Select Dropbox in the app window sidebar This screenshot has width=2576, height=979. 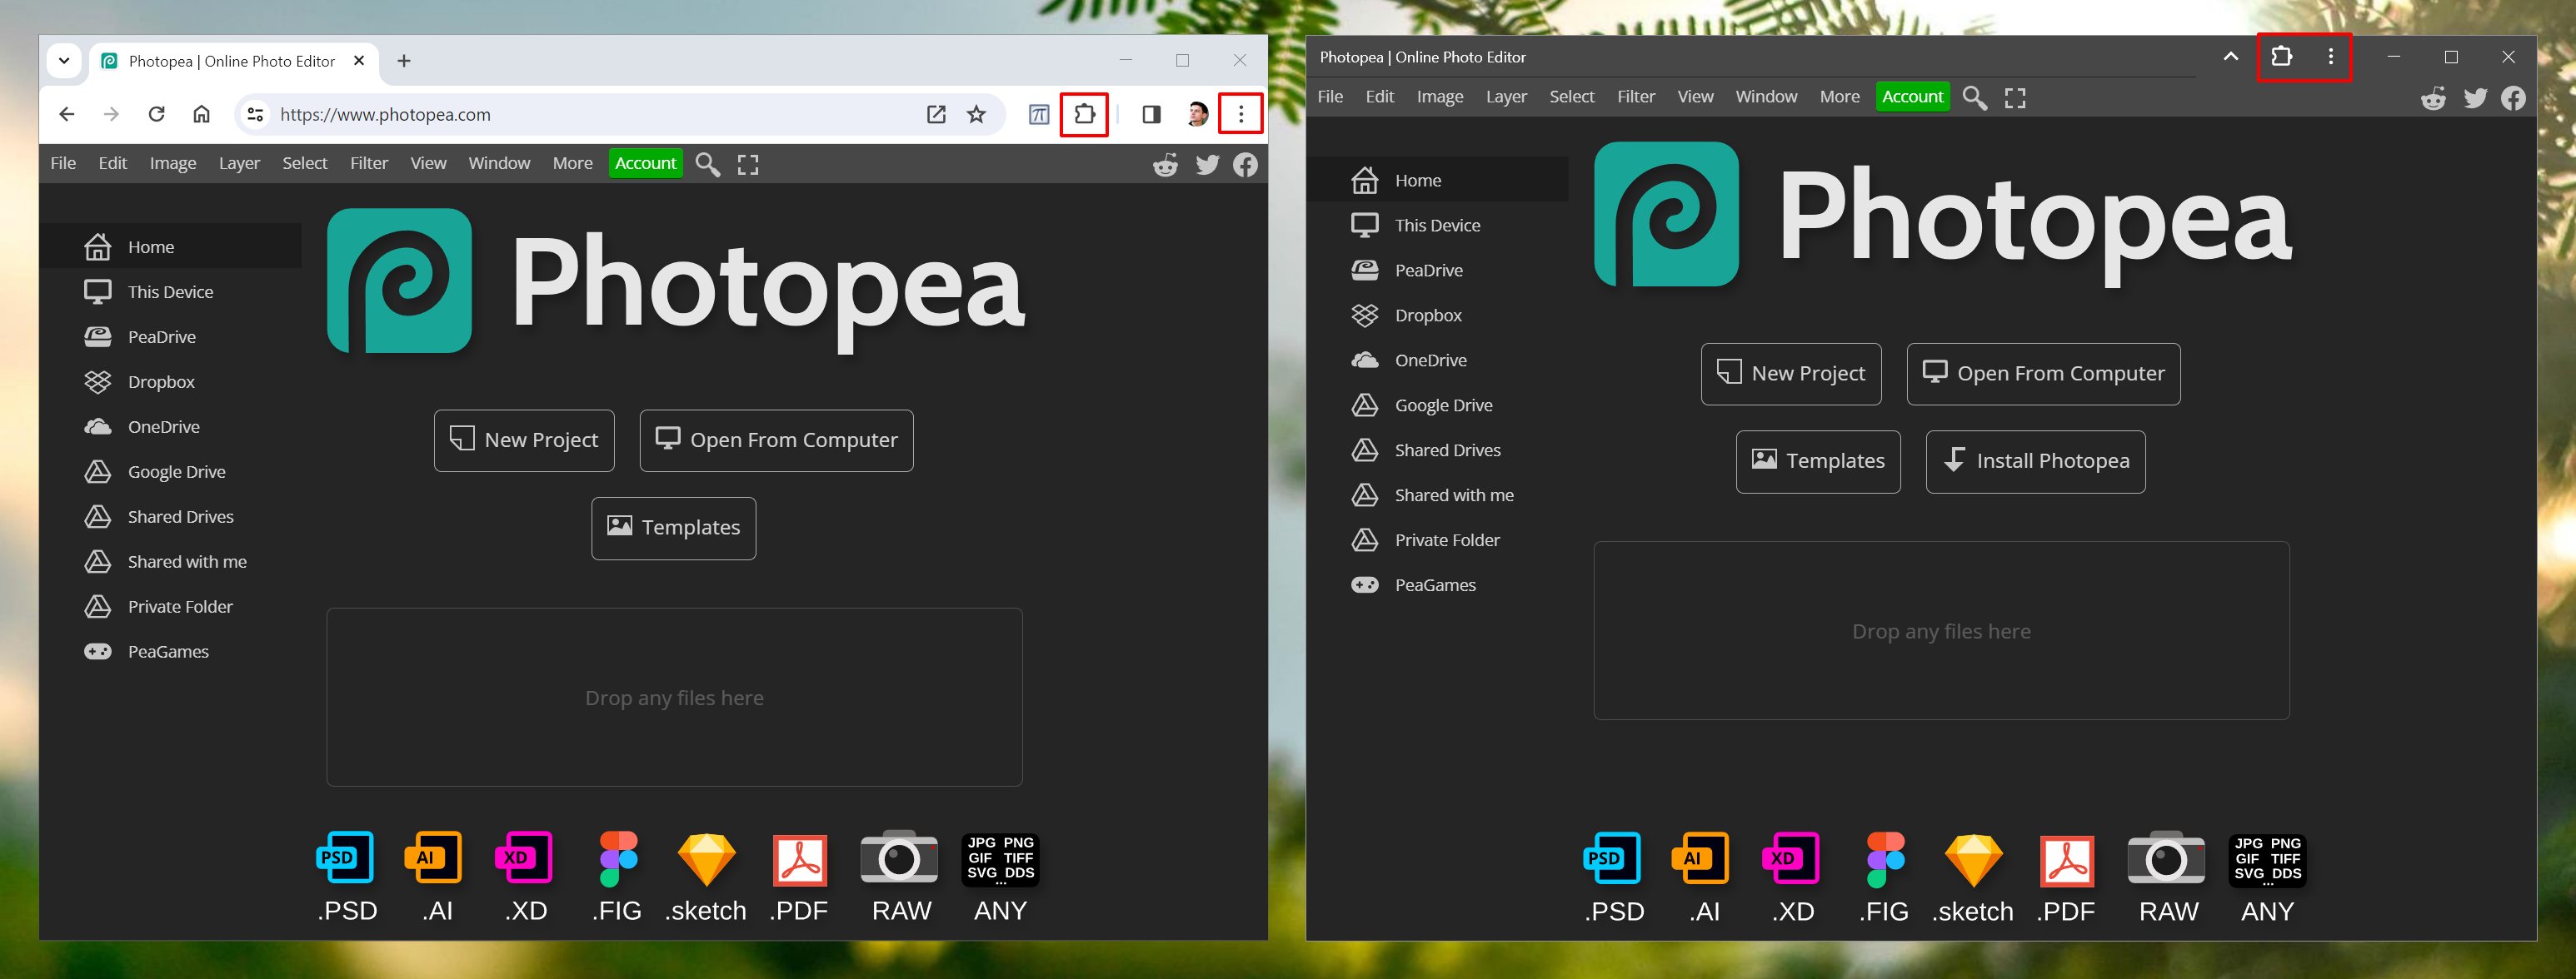tap(1438, 315)
